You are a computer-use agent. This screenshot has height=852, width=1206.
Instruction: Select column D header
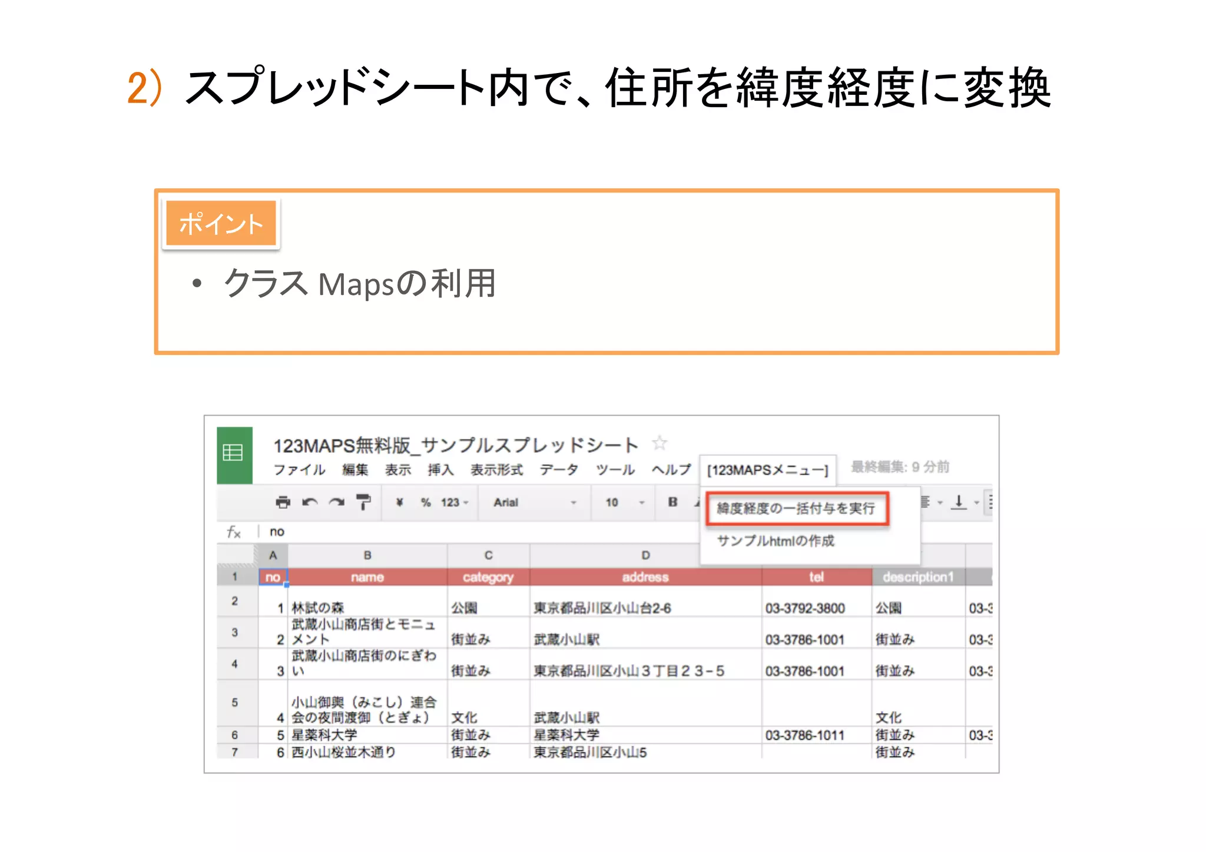(x=645, y=555)
